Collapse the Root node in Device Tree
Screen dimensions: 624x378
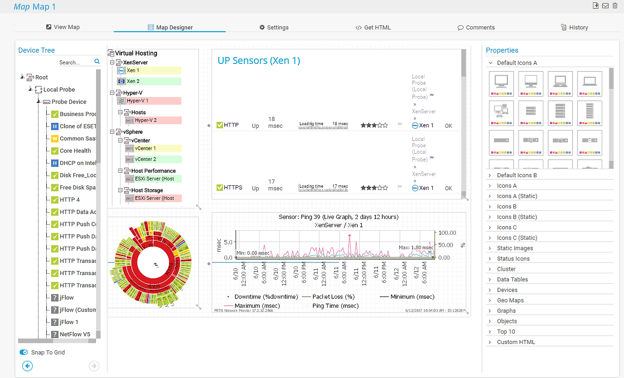[23, 77]
